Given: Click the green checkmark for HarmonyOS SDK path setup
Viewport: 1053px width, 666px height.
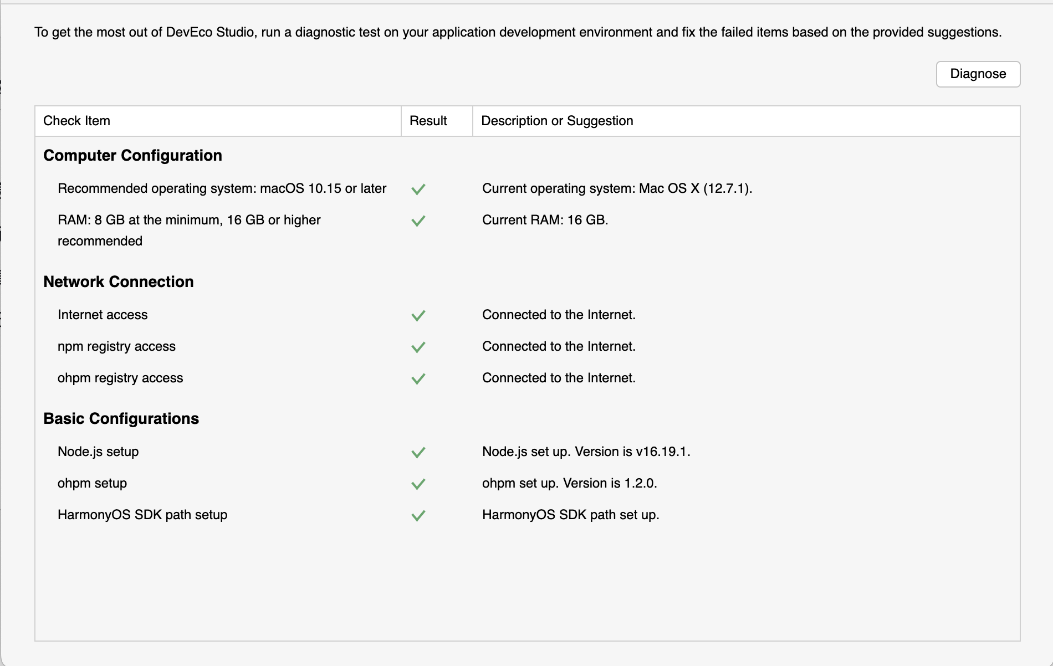Looking at the screenshot, I should point(418,515).
